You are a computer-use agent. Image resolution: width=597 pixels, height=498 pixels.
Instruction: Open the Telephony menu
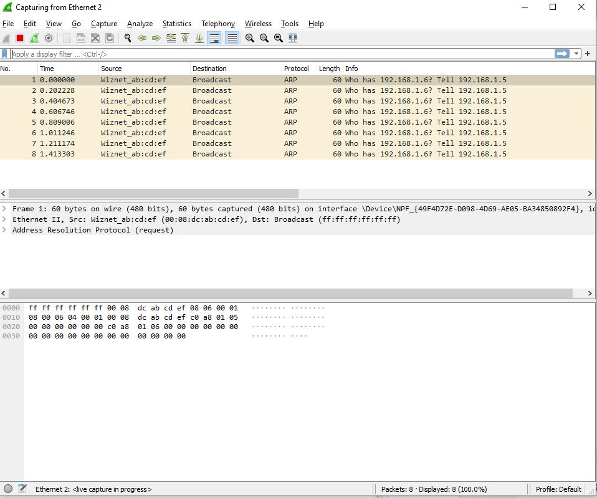point(218,24)
